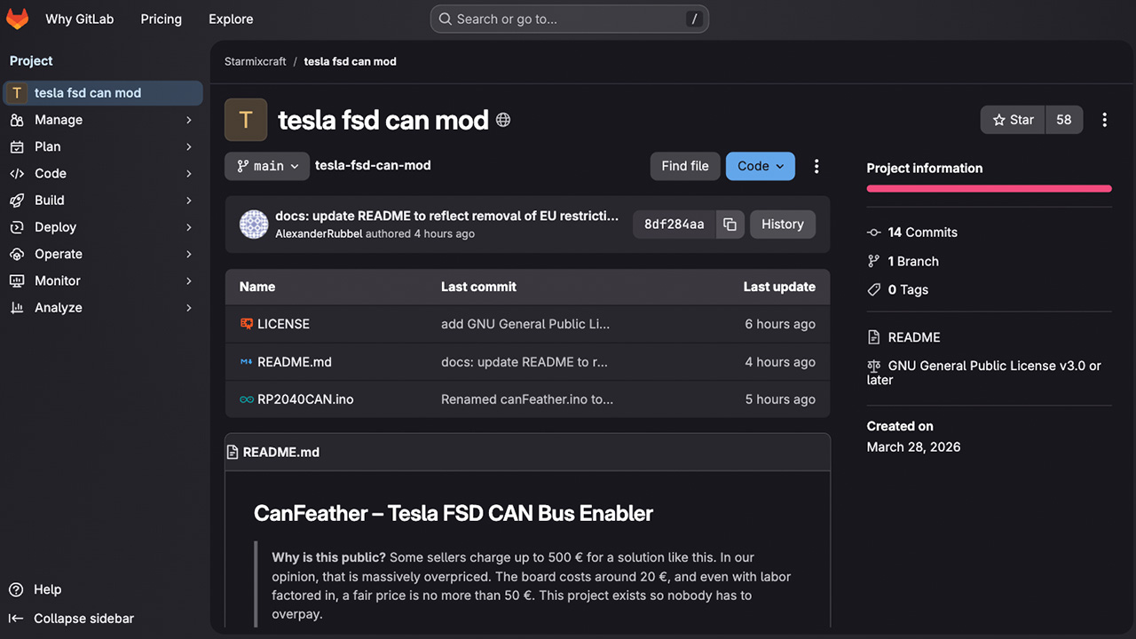
Task: Open Explore in the top navigation
Action: pyautogui.click(x=231, y=19)
